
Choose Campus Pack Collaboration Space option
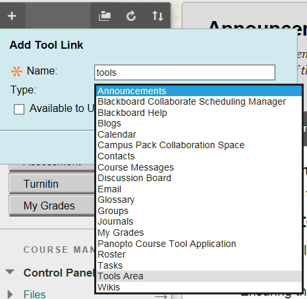pyautogui.click(x=199, y=145)
